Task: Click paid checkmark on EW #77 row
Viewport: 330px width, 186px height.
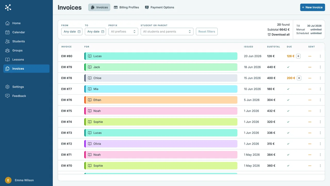Action: (x=288, y=89)
